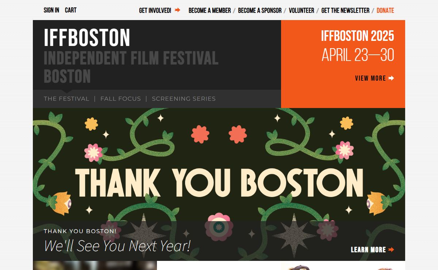Image resolution: width=438 pixels, height=270 pixels.
Task: Open Become a Member page
Action: click(210, 11)
